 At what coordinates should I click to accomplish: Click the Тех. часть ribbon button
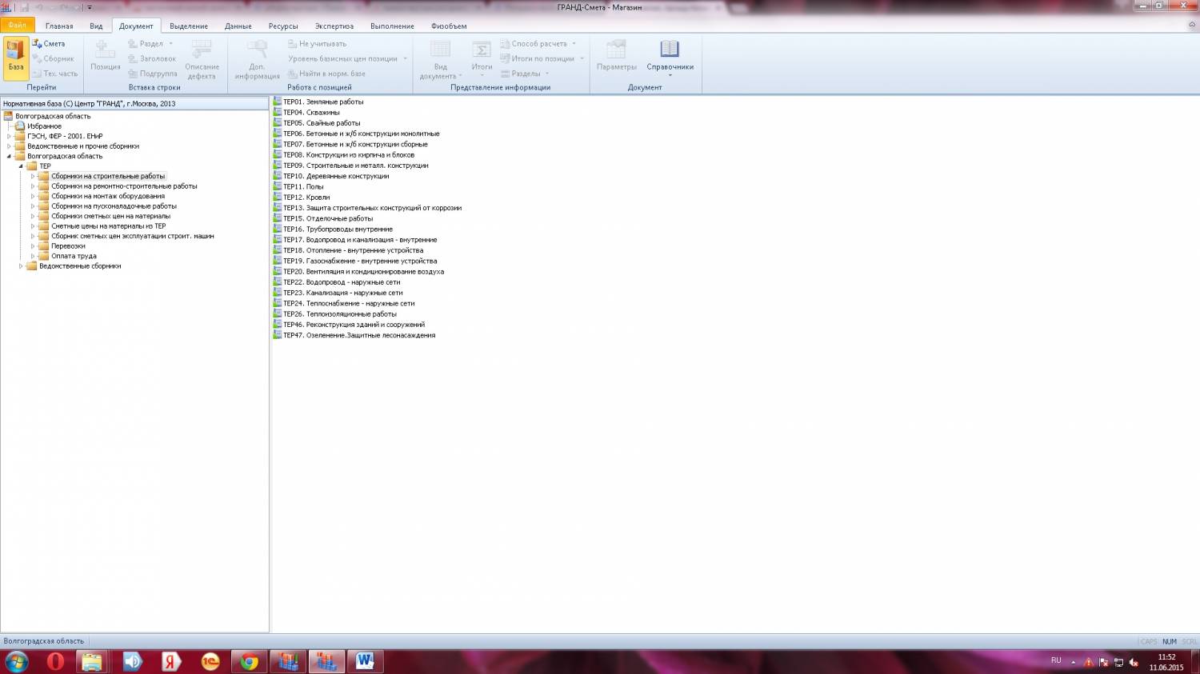coord(55,74)
